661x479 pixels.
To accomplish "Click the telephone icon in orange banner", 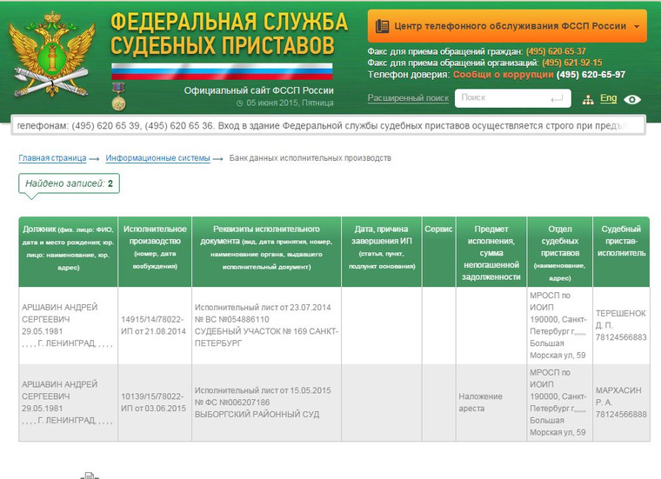I will coord(382,26).
